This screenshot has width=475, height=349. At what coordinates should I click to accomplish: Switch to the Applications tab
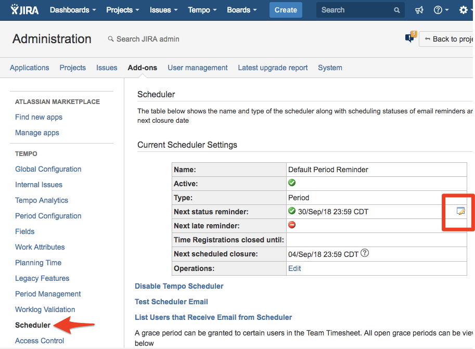(29, 68)
